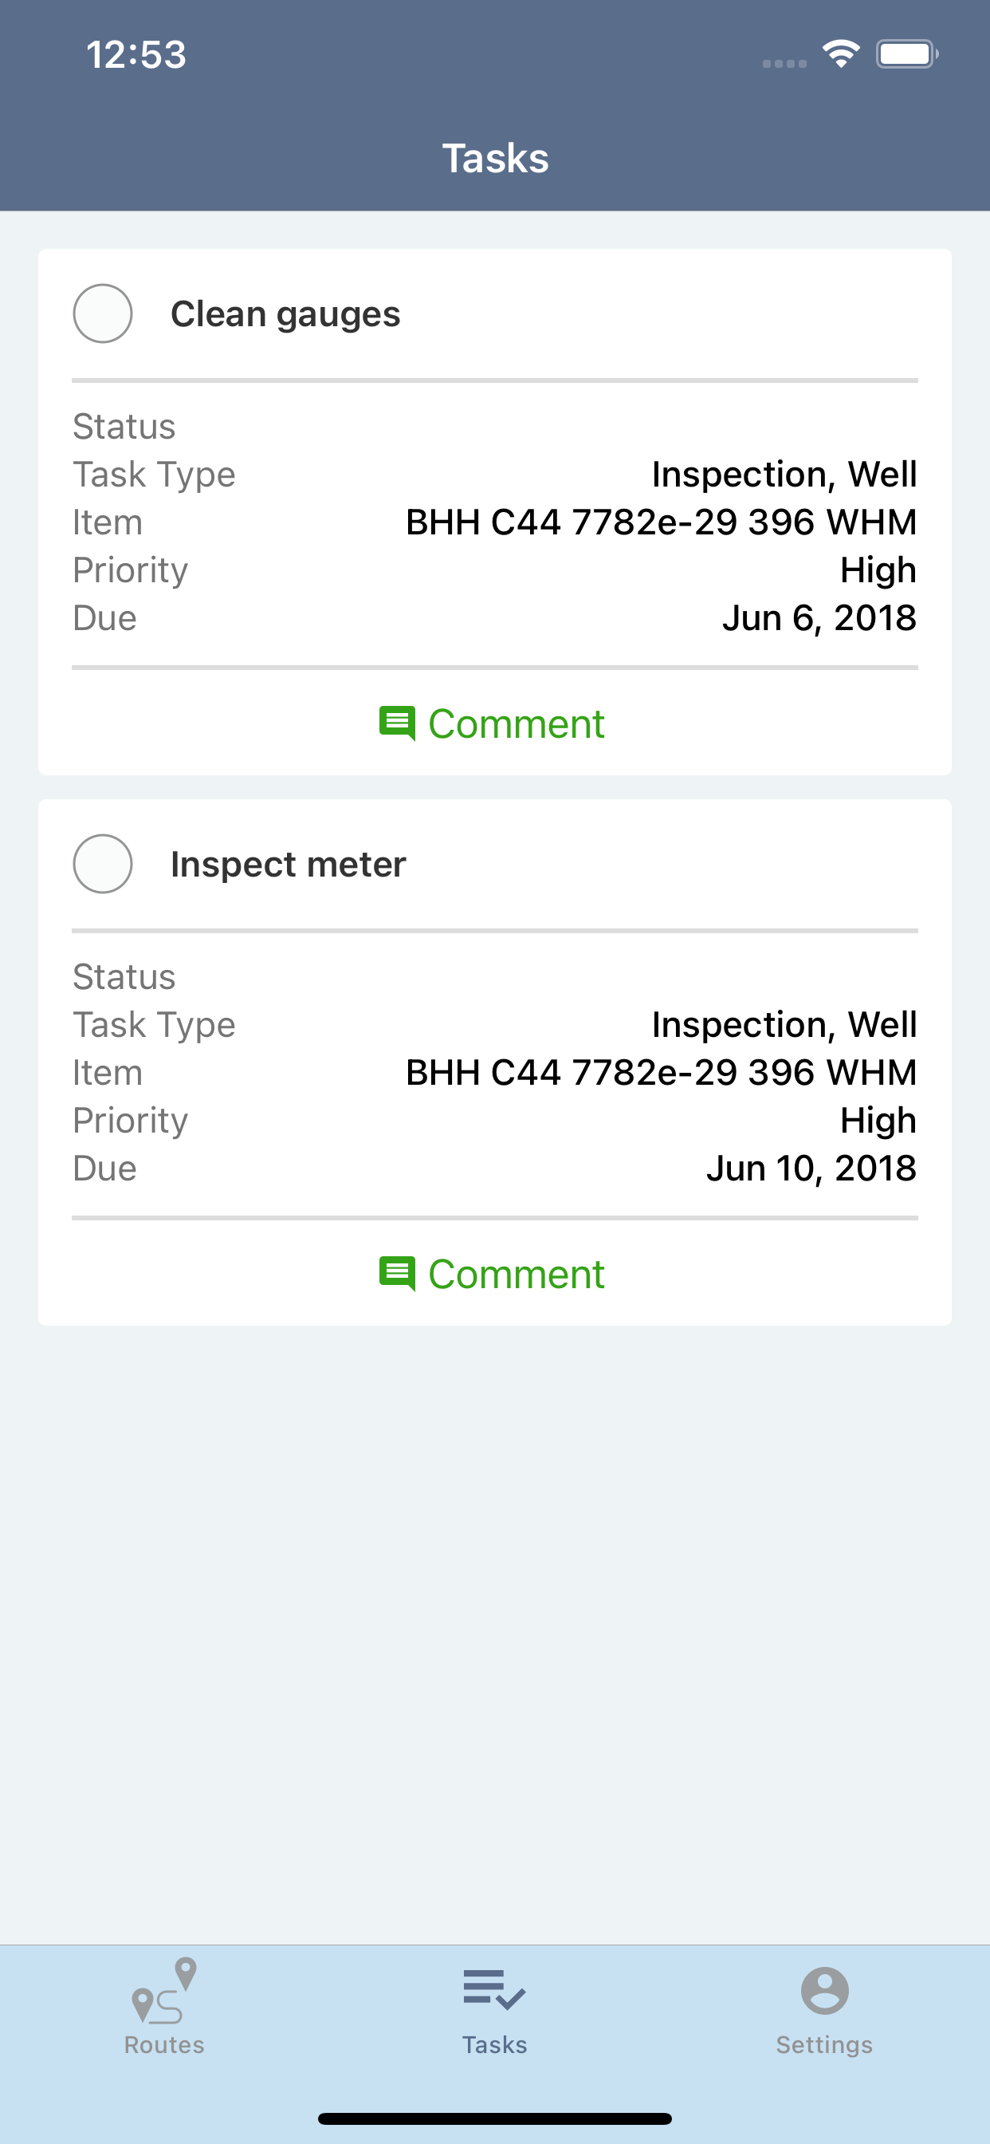Add a Comment to Clean gauges
The image size is (990, 2144).
click(516, 723)
